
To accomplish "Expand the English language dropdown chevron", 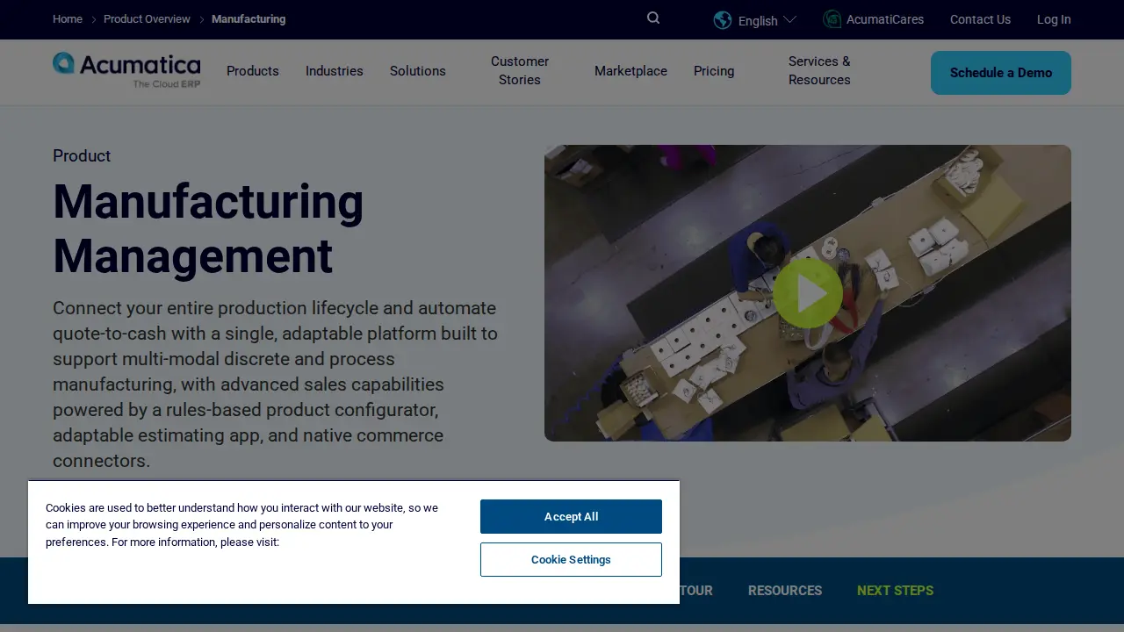I will point(789,20).
